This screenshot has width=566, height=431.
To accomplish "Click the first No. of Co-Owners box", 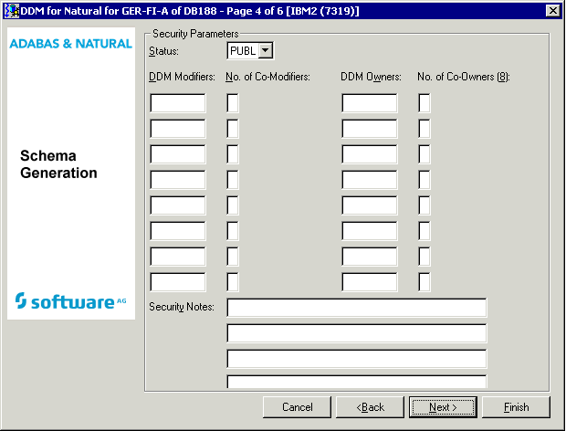I will coord(424,103).
